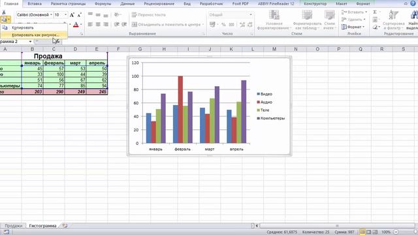The image size is (418, 235).
Task: Open the Рецензирование ribbon tab
Action: pyautogui.click(x=159, y=4)
